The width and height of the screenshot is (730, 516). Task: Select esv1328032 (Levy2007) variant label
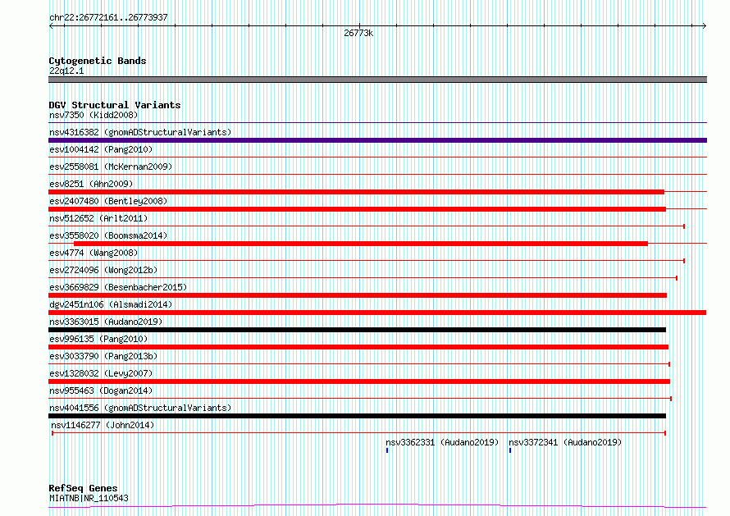pyautogui.click(x=101, y=373)
